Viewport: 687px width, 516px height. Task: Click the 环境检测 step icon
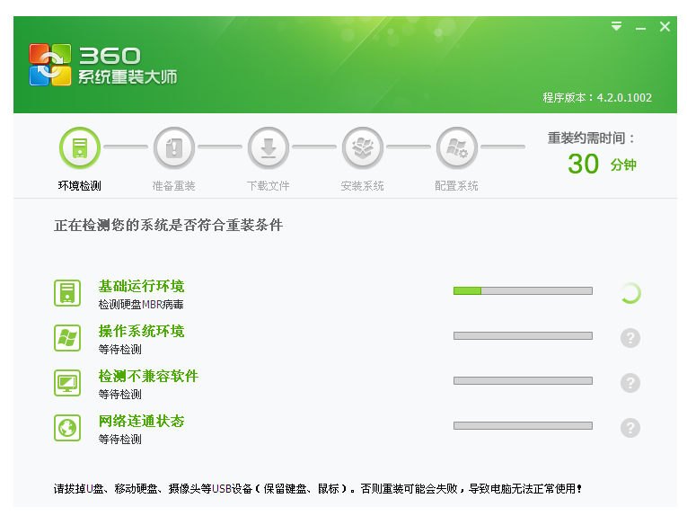tap(80, 148)
